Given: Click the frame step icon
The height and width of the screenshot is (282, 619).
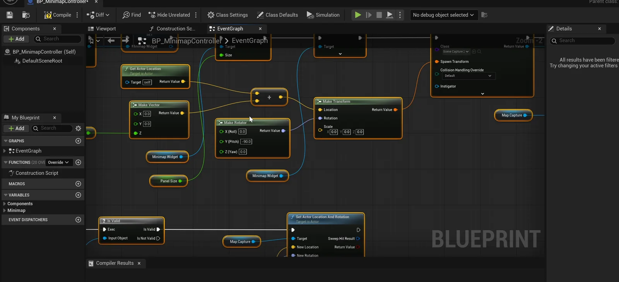Looking at the screenshot, I should pos(369,15).
